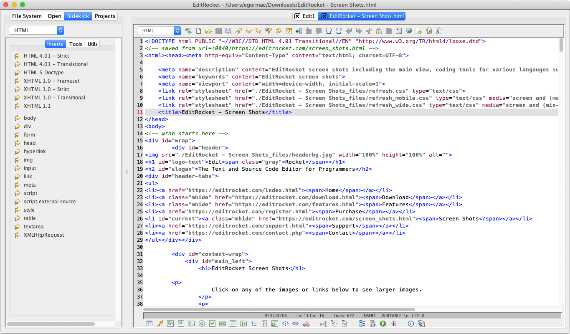Insert a body tag from sidebar

30,118
